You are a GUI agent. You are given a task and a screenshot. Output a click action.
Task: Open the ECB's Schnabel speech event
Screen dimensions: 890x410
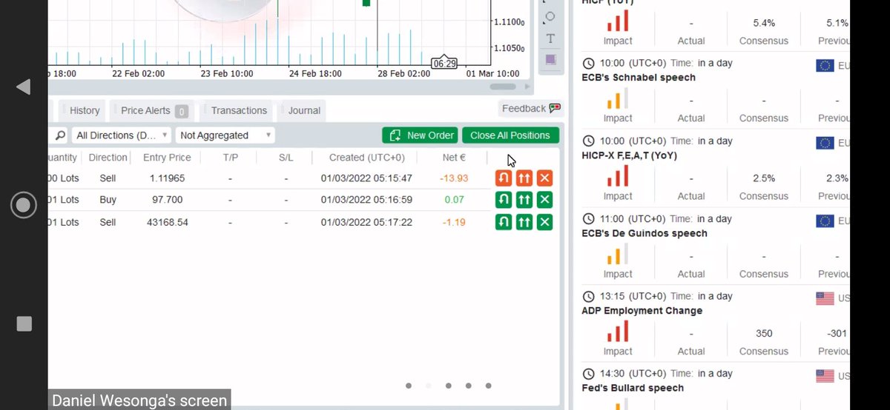pos(639,78)
